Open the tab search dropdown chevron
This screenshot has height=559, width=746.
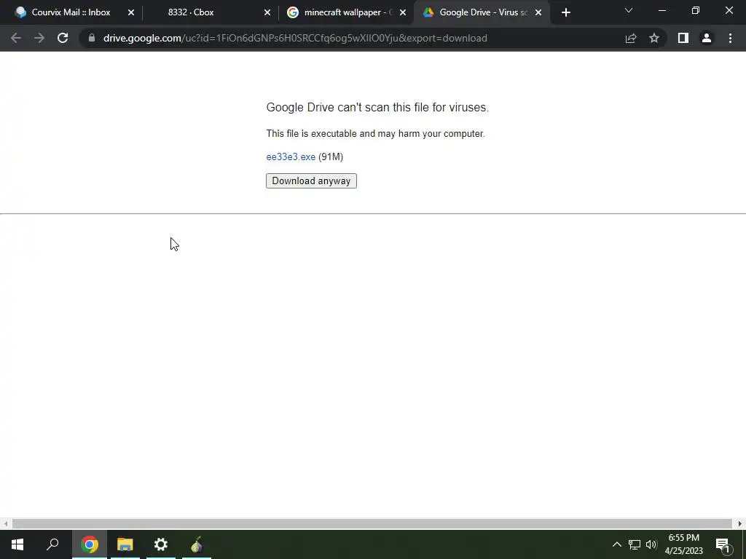point(629,10)
